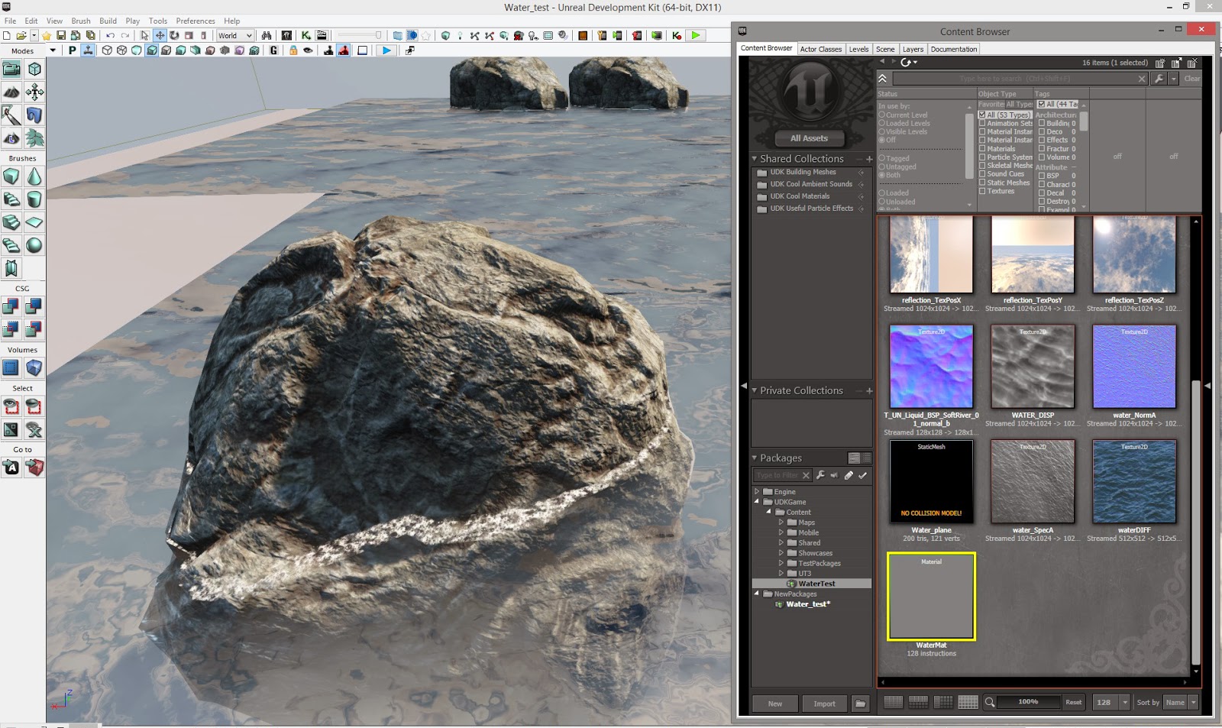
Task: Select the Untagged radio option
Action: (882, 167)
